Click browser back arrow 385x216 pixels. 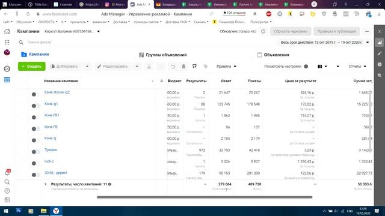tap(6, 14)
